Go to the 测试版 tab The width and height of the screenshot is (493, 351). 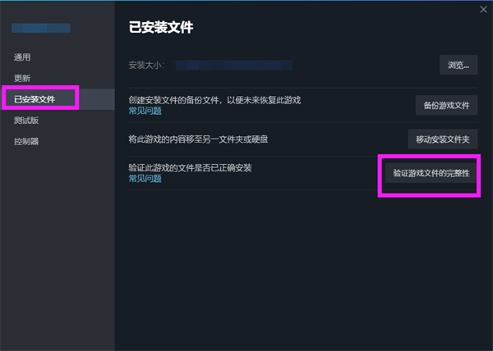[x=26, y=121]
